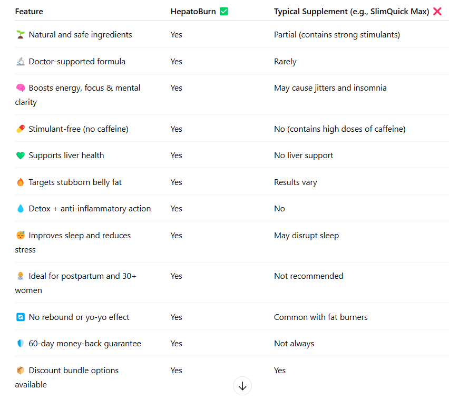The image size is (449, 399).
Task: Click the flame icon beside belly fat
Action: click(21, 182)
